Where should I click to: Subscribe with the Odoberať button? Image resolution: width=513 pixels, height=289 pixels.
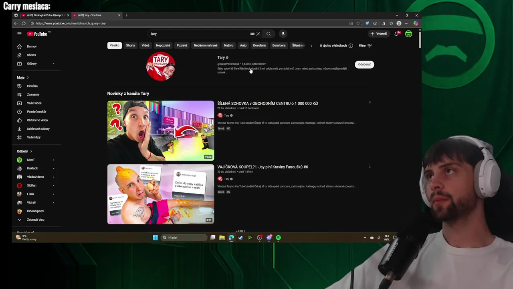pos(364,64)
